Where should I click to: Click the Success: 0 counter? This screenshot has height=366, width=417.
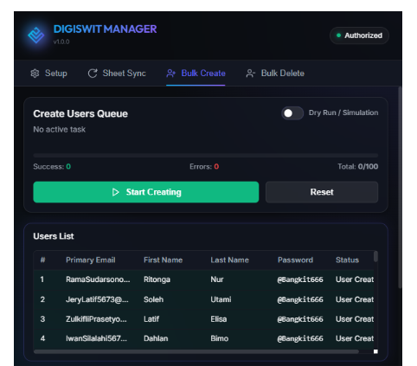[52, 167]
